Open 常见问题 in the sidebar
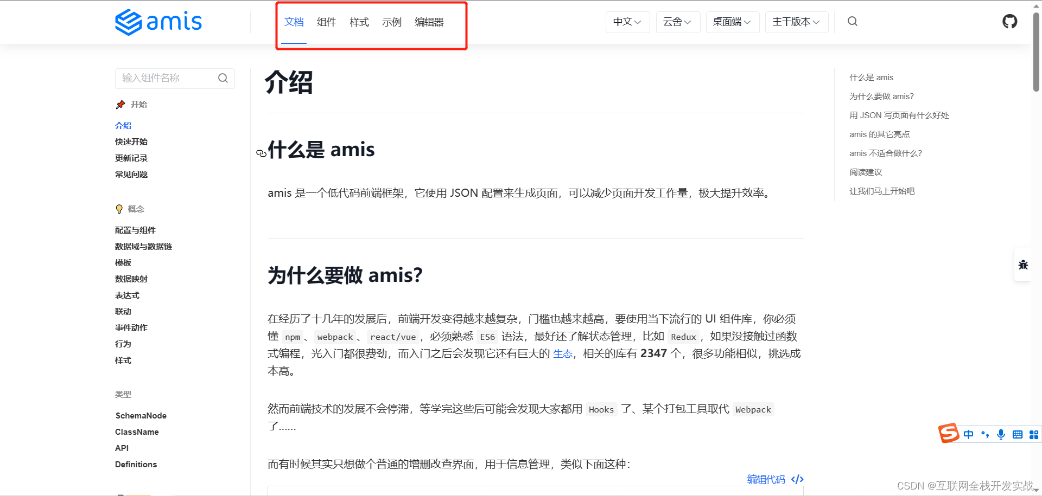Screen dimensions: 1042x496 tap(131, 174)
